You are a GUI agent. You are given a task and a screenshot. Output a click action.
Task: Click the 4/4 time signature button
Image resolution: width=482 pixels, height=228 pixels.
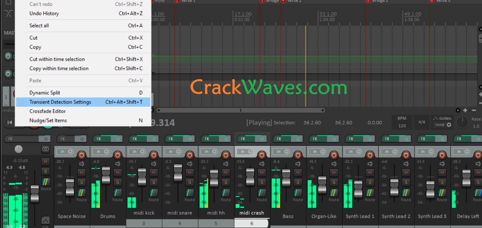tap(422, 122)
